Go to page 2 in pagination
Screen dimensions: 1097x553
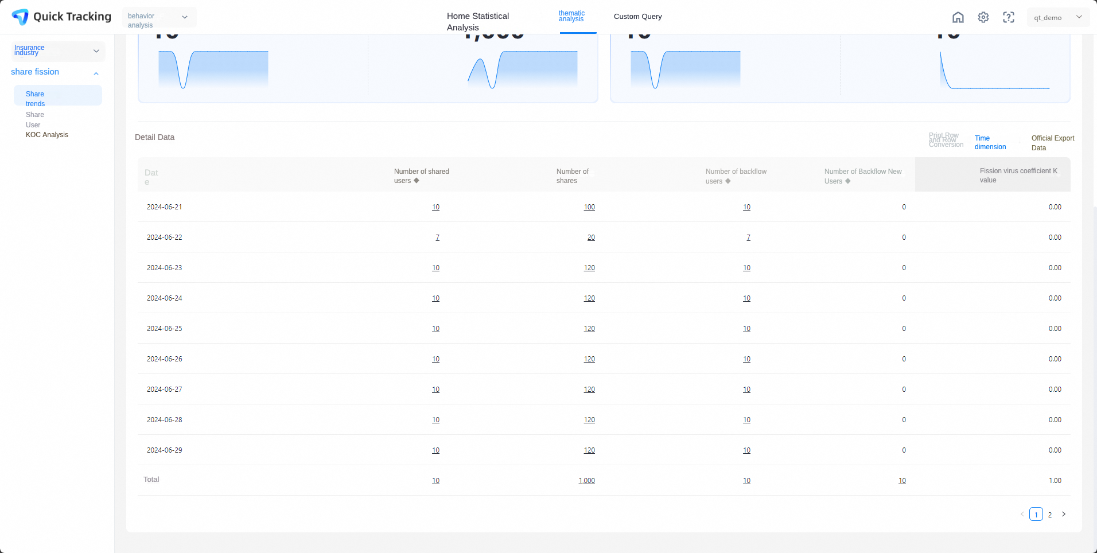pos(1050,515)
